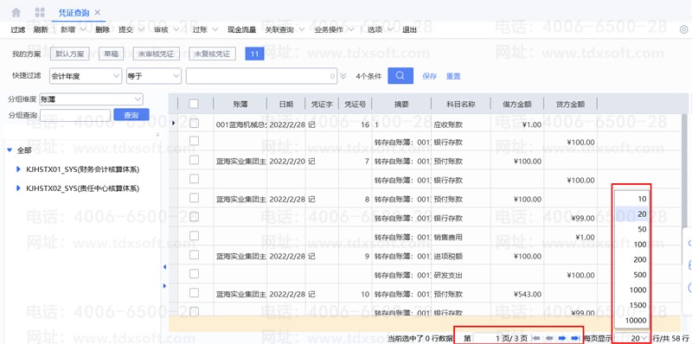692x344 pixels.
Task: Expand the 业务操作 dropdown arrow
Action: 351,29
